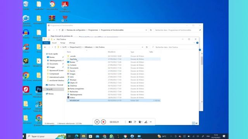This screenshot has width=248, height=139.
Task: Open WhatsApp from the taskbar
Action: 111,136
